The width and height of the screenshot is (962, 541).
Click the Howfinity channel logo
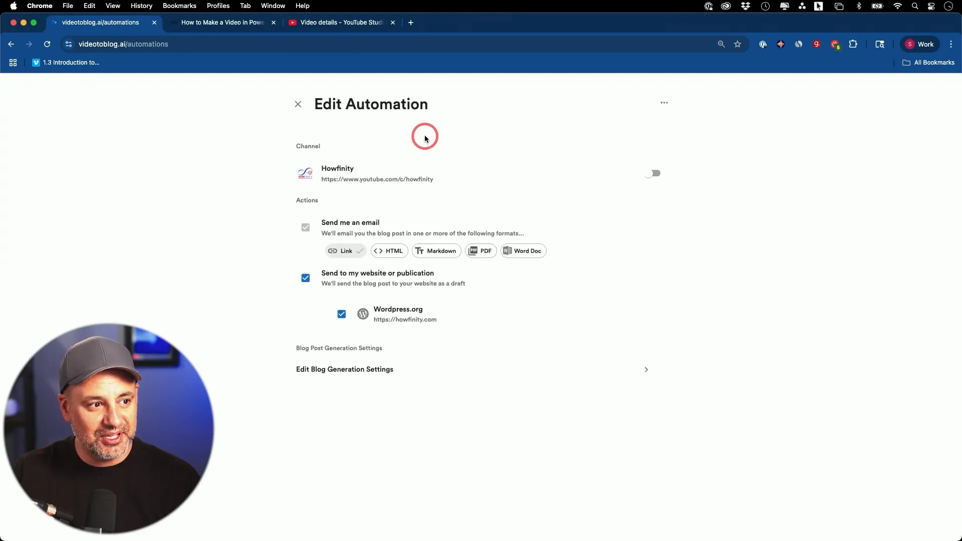[305, 173]
